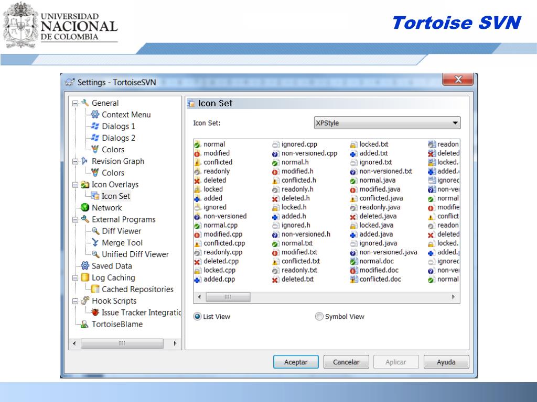Collapse the Hook Scripts tree node

tap(75, 301)
